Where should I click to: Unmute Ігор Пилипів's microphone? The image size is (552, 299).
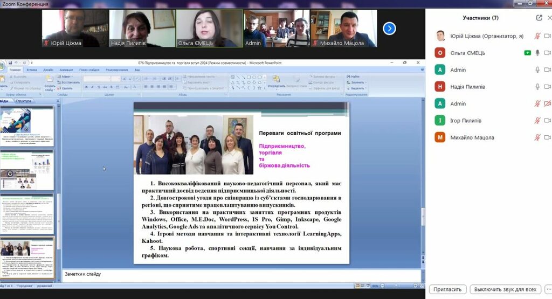point(537,121)
